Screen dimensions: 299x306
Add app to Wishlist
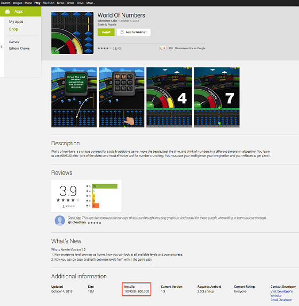(133, 32)
